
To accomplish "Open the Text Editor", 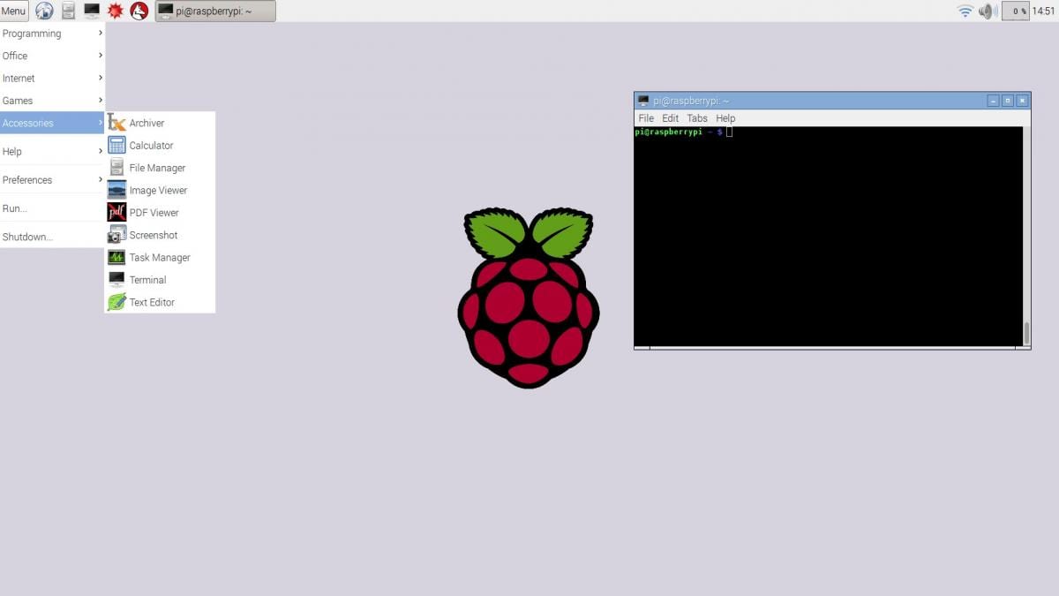I will point(153,302).
